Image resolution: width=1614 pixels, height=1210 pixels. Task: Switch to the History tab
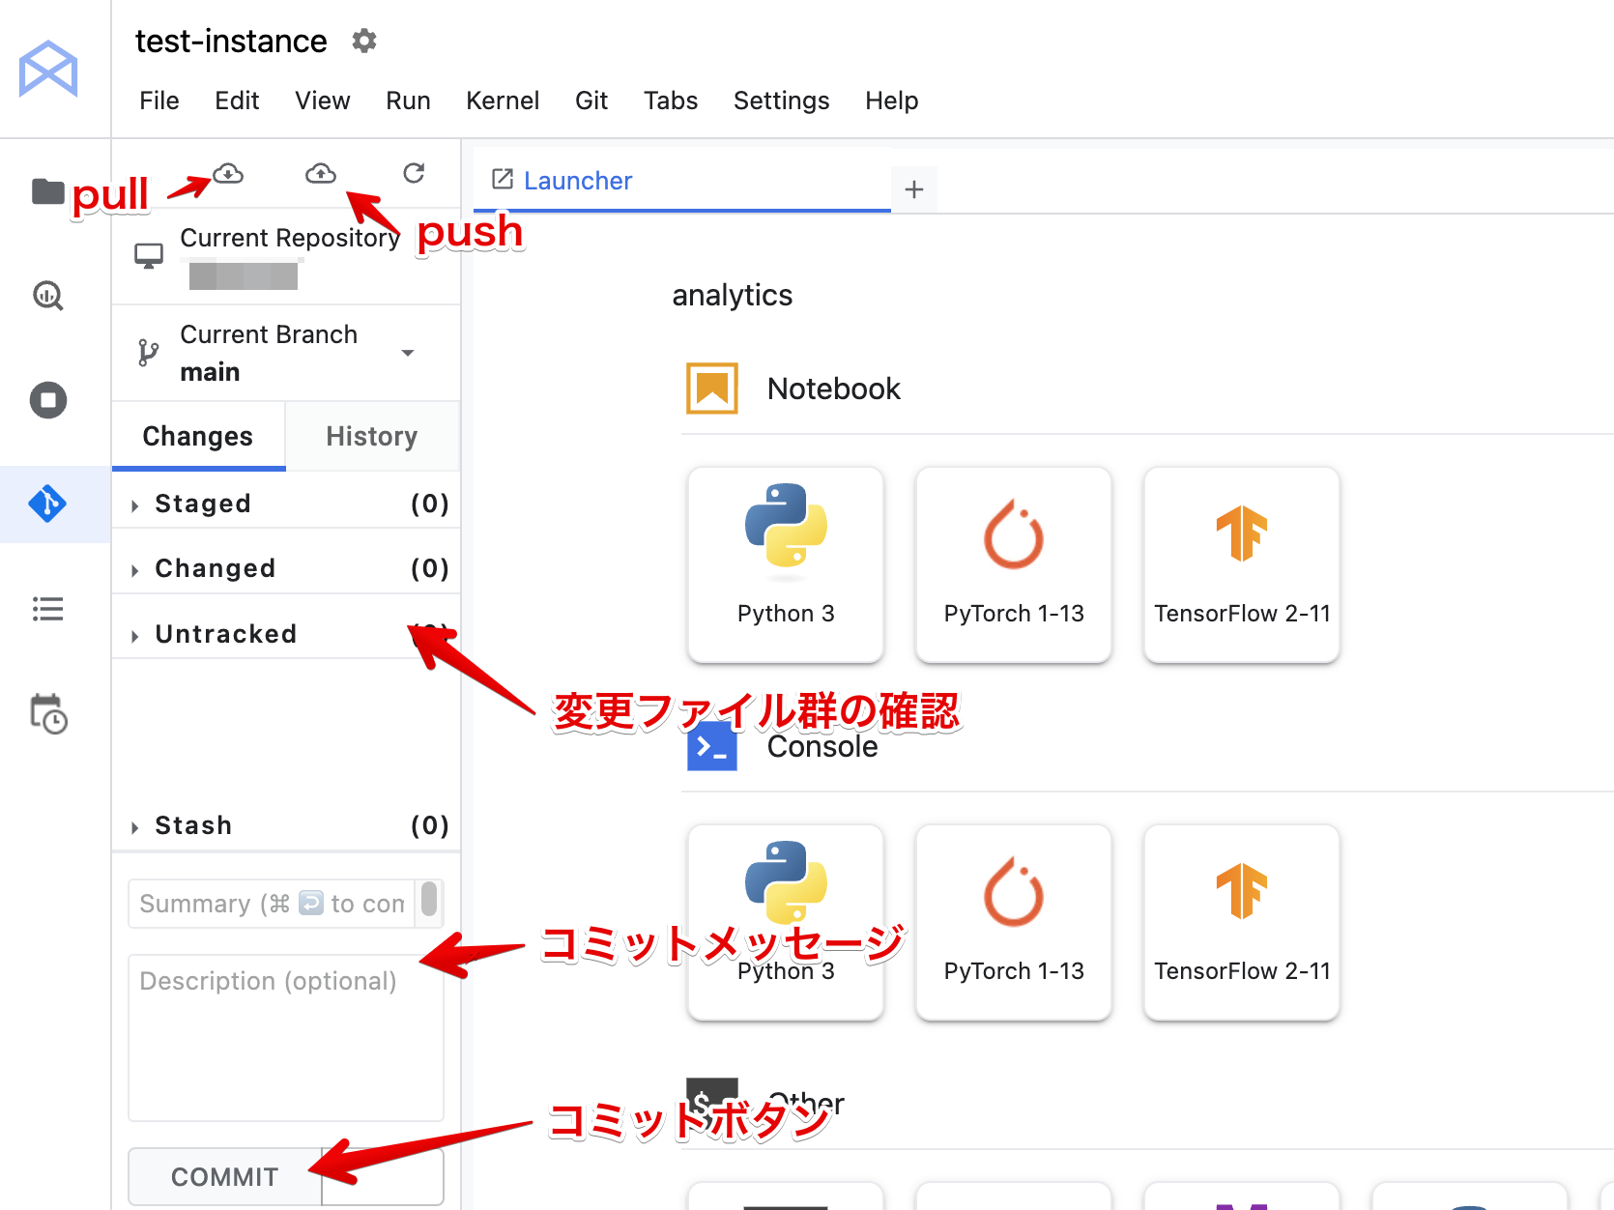coord(371,437)
